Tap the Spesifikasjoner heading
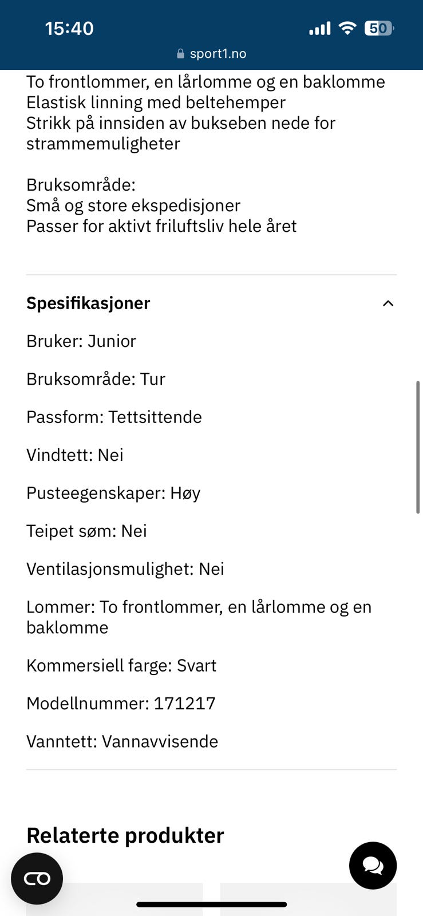The width and height of the screenshot is (423, 916). 88,303
